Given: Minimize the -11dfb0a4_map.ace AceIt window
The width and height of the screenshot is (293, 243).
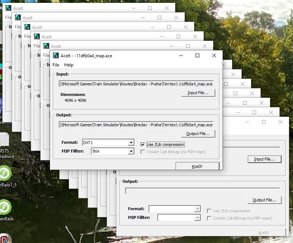Looking at the screenshot, I should pos(181,55).
